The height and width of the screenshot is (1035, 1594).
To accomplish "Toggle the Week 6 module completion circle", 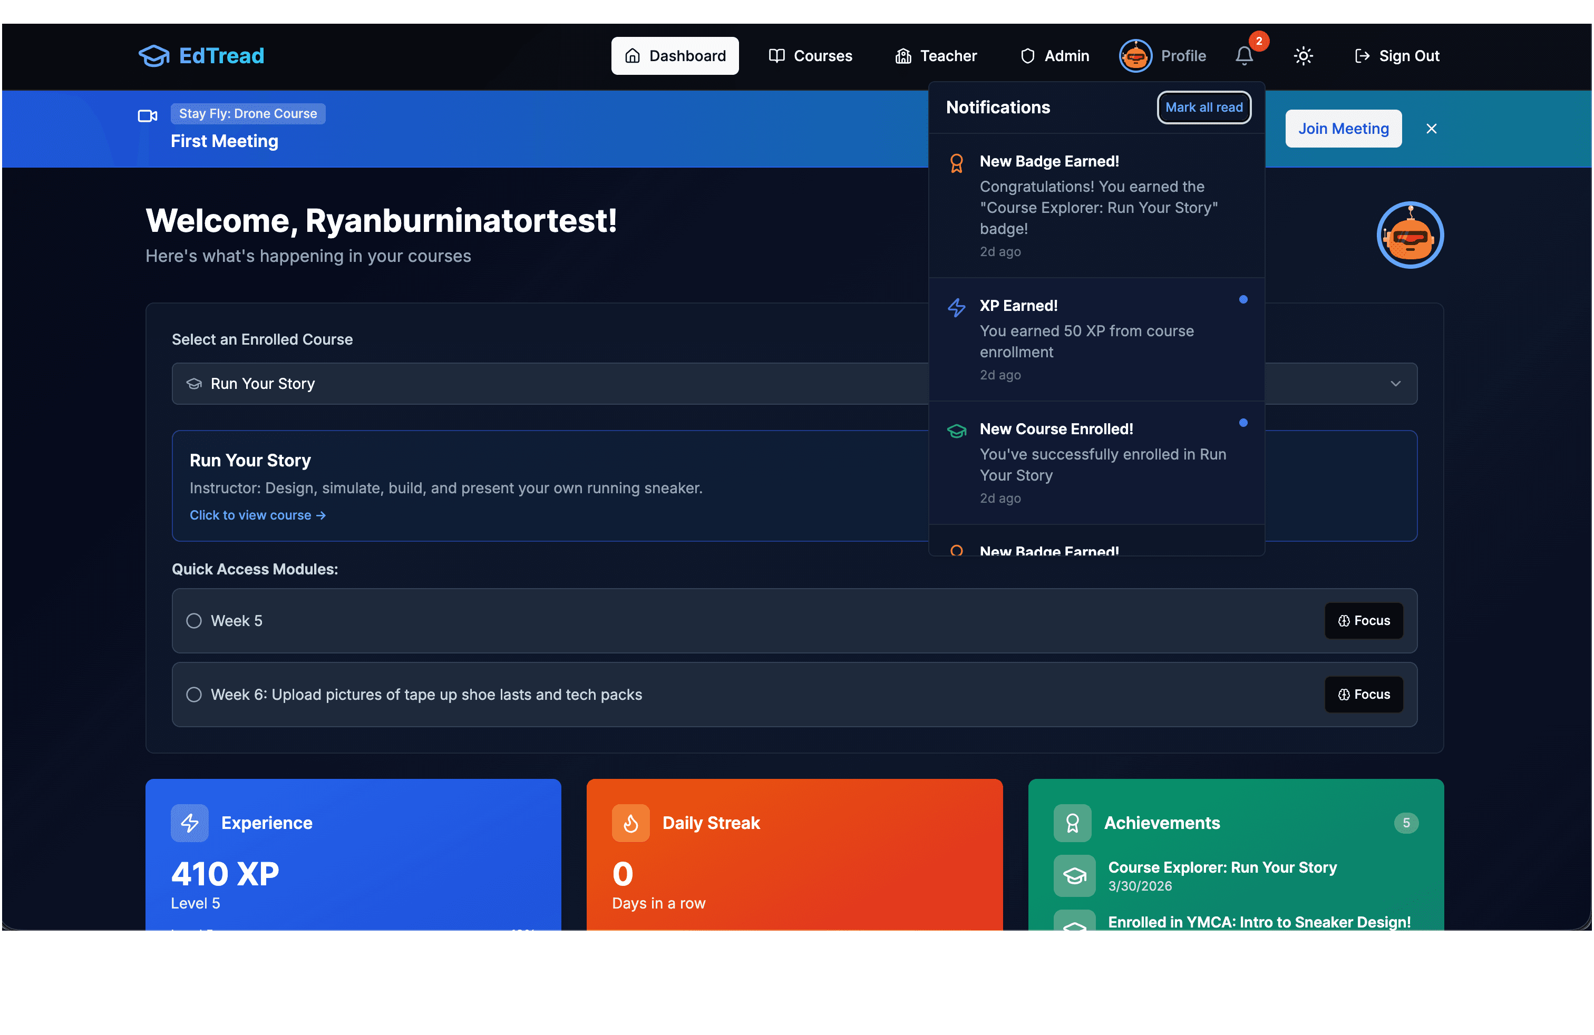I will coord(194,694).
